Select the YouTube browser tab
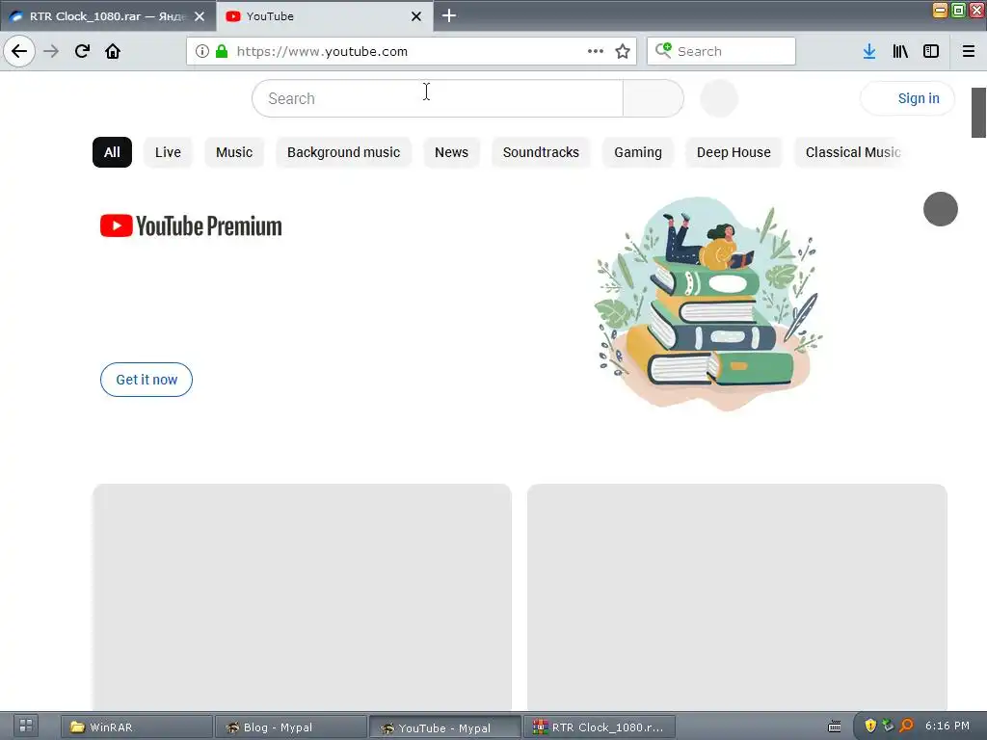This screenshot has height=740, width=987. tap(324, 16)
